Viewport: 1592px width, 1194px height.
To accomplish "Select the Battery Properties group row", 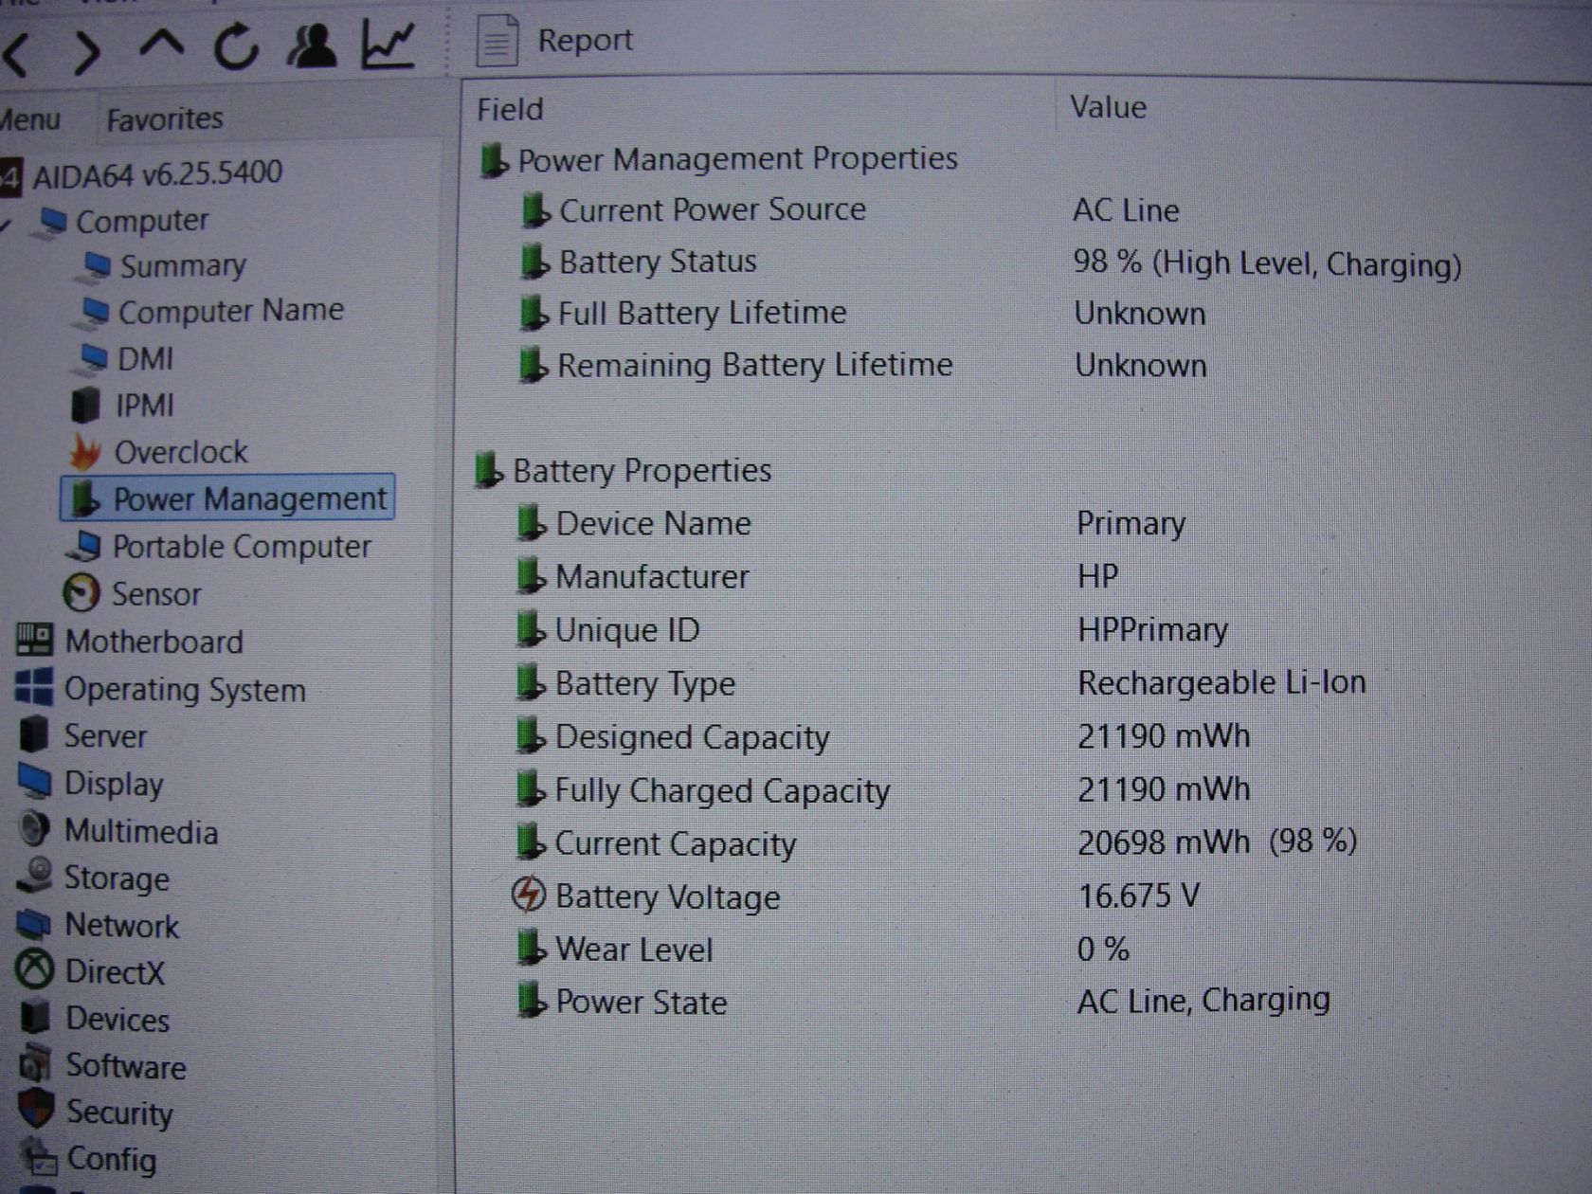I will tap(625, 470).
